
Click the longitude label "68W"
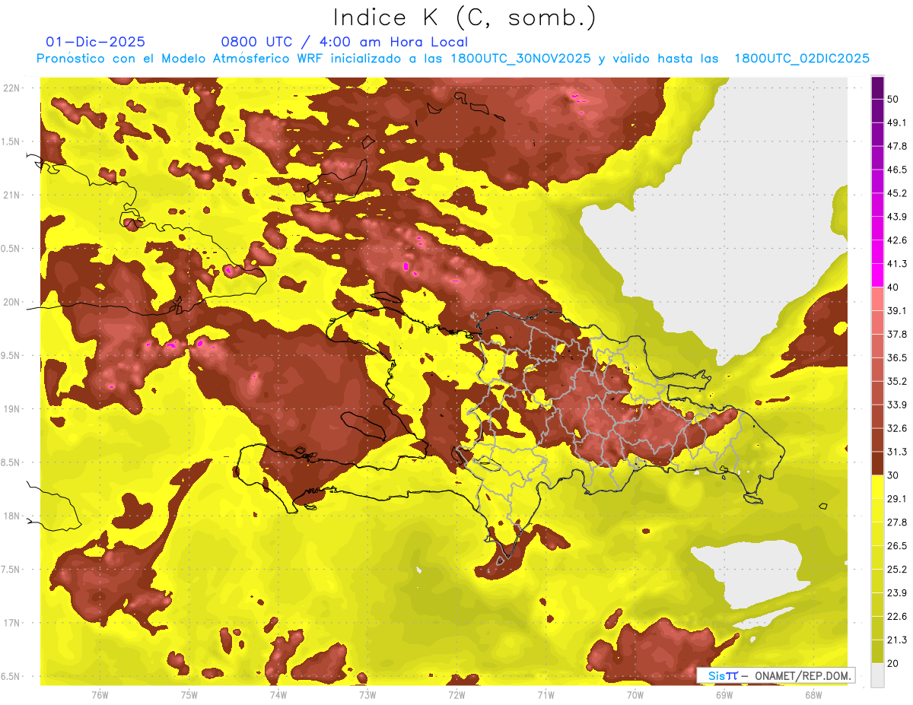pyautogui.click(x=813, y=694)
